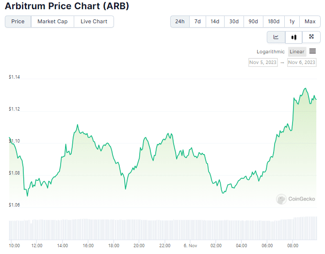This screenshot has width=325, height=254.
Task: Edit the Nov 5, 2023 start date
Action: coord(263,63)
